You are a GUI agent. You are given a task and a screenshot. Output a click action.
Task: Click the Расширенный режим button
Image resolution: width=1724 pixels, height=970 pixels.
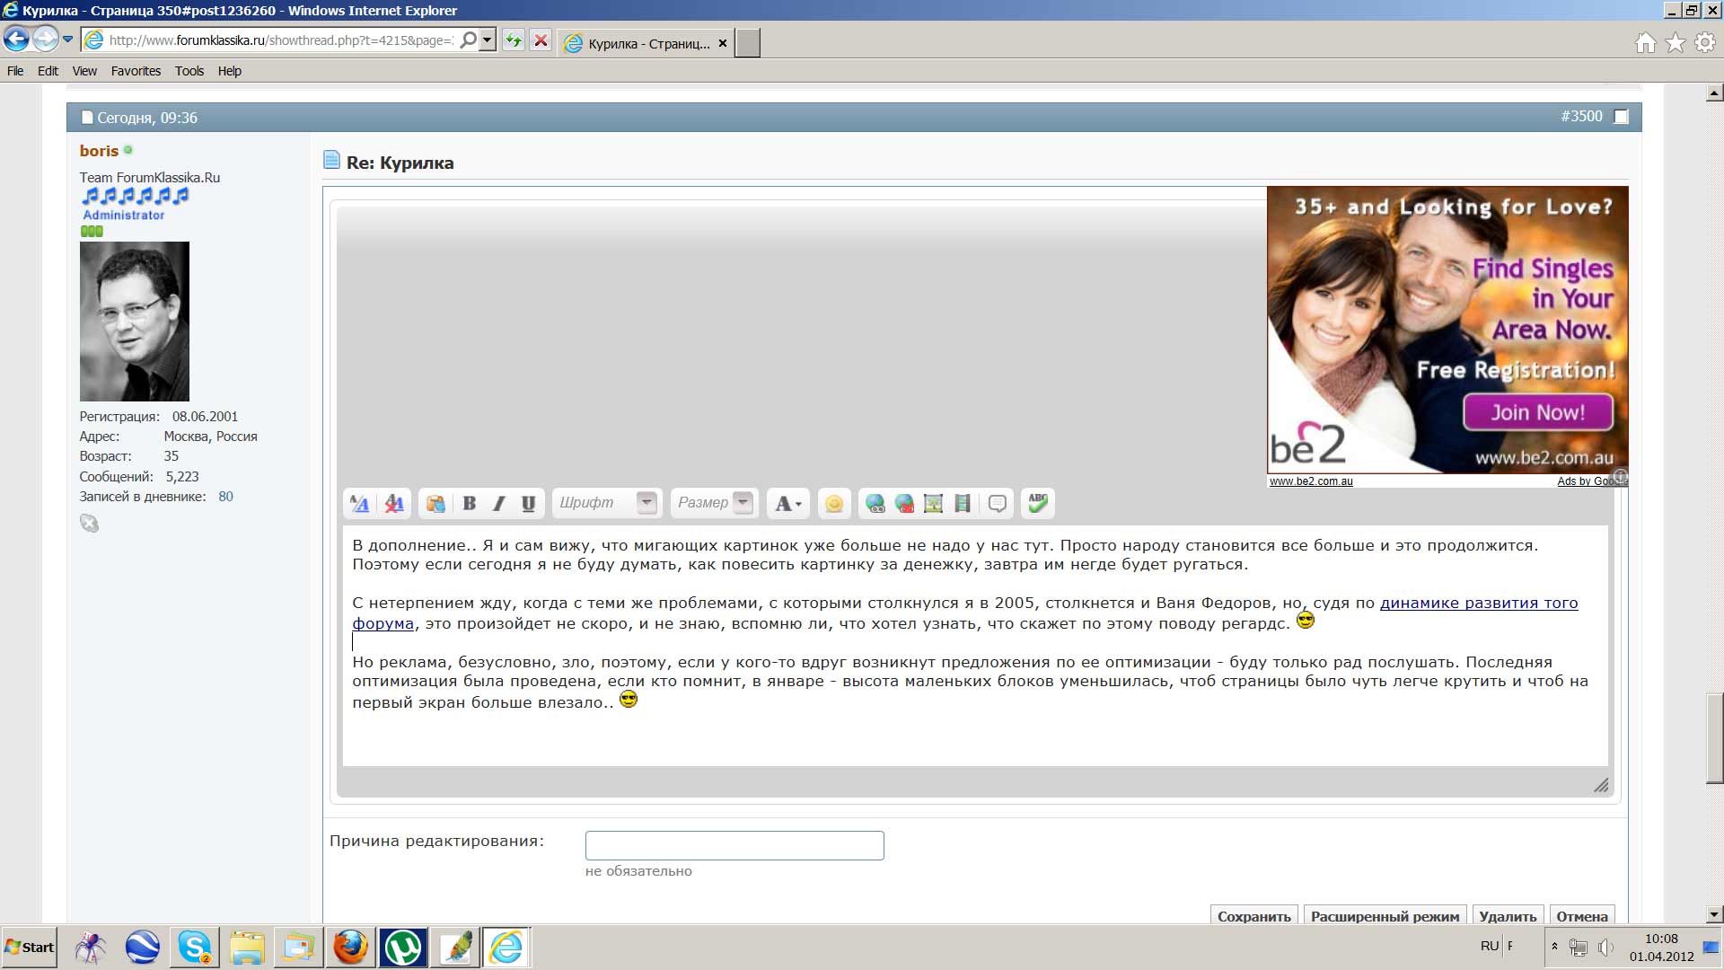pos(1385,915)
